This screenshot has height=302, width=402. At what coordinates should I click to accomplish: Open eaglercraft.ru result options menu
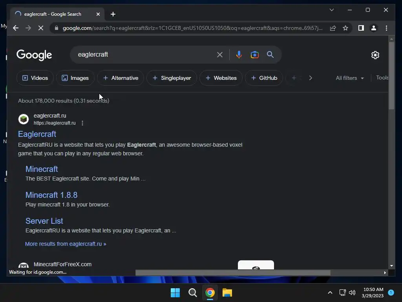[82, 123]
